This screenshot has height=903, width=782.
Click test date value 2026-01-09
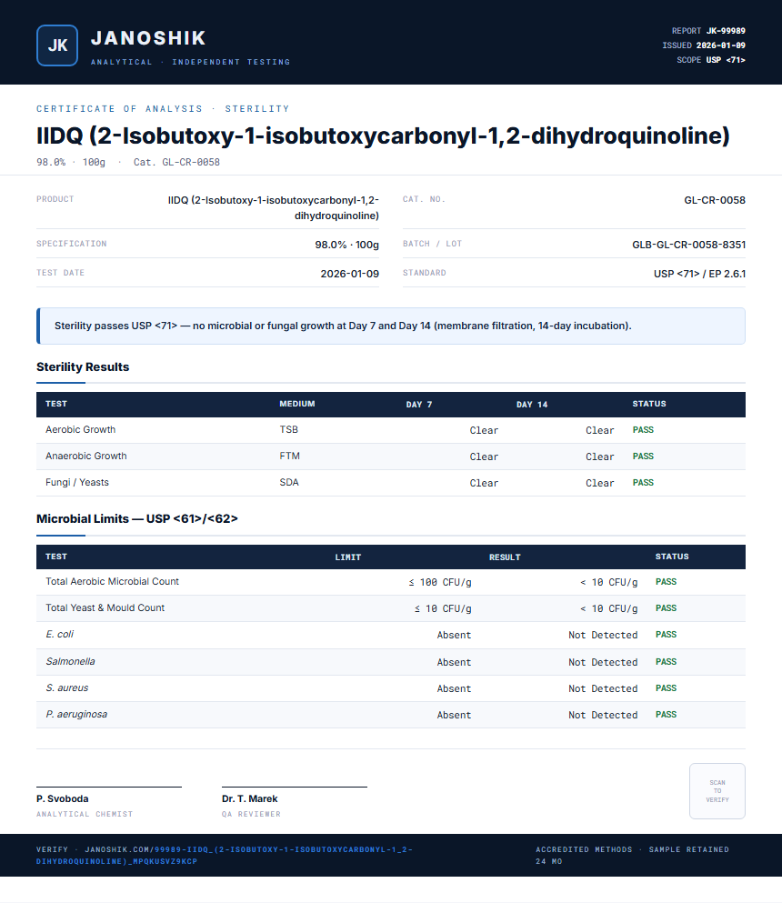349,274
